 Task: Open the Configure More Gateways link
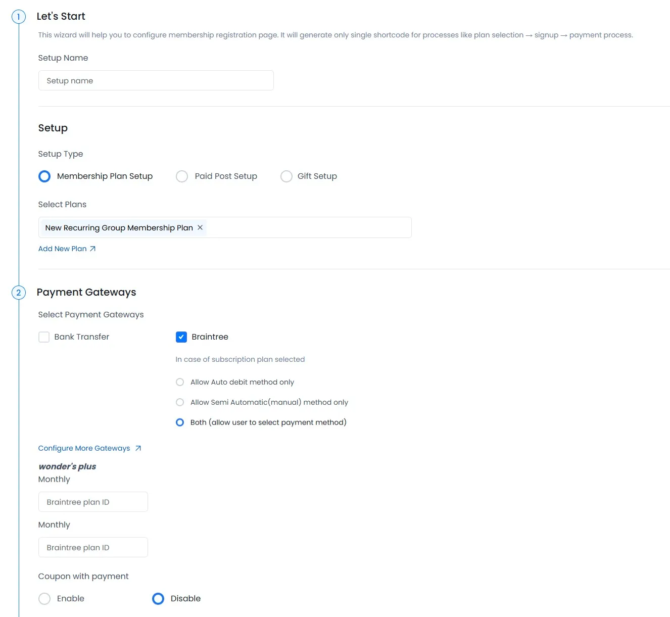point(84,448)
